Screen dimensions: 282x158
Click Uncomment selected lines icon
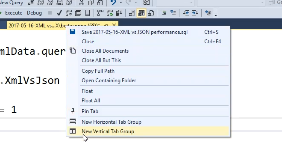click(173, 13)
